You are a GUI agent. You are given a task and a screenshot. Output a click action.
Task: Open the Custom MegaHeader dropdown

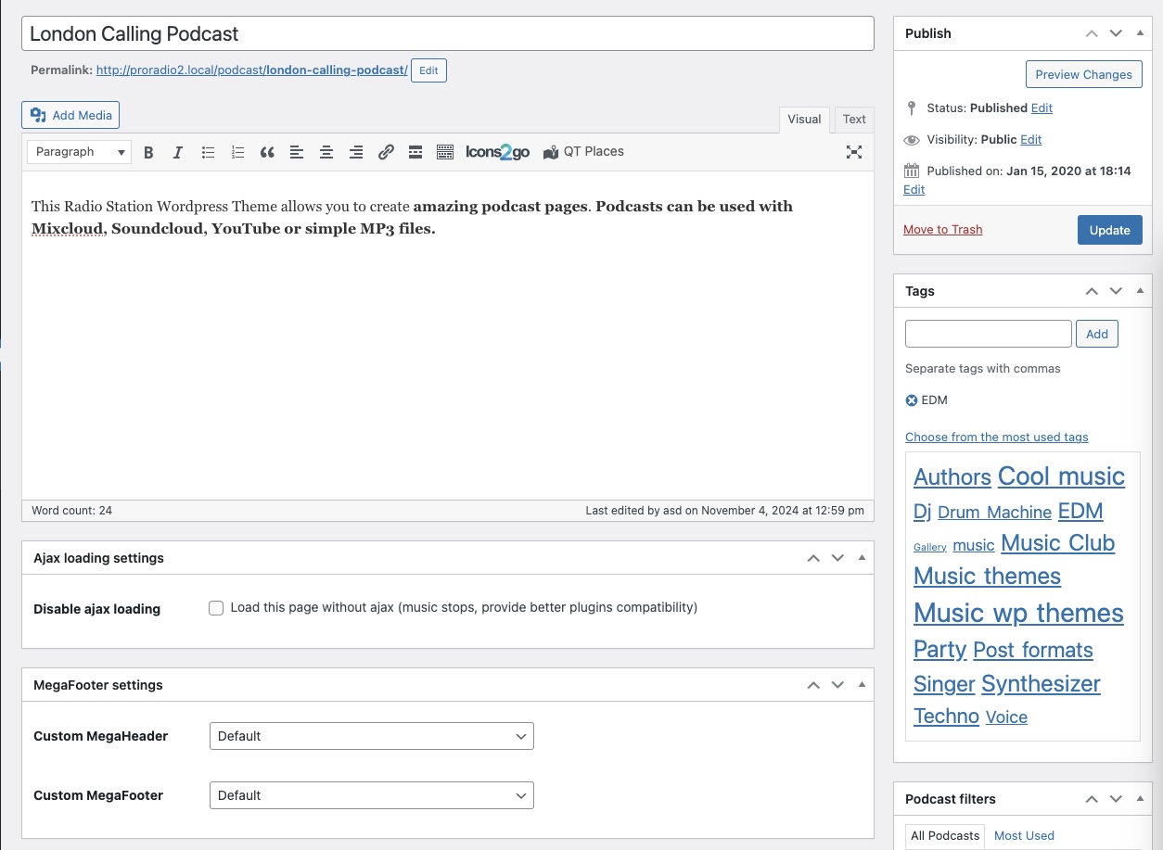(x=371, y=736)
